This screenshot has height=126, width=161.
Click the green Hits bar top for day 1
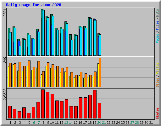point(9,30)
